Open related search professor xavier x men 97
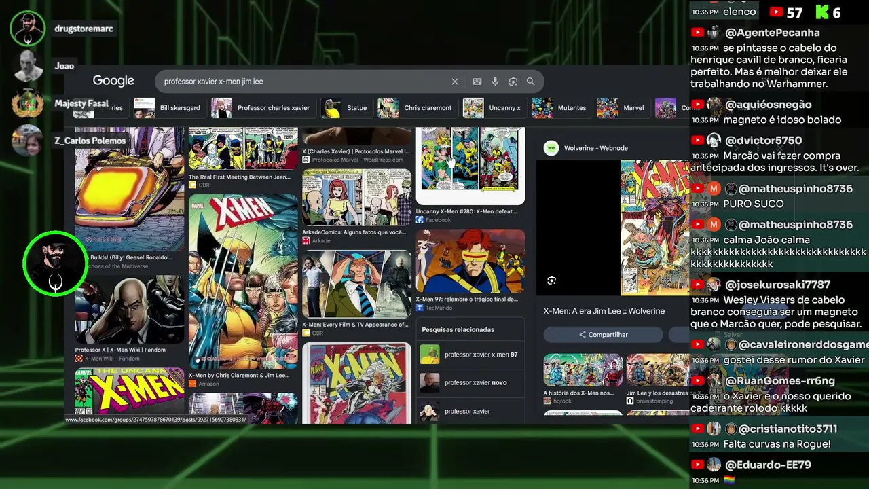This screenshot has height=489, width=869. click(470, 355)
